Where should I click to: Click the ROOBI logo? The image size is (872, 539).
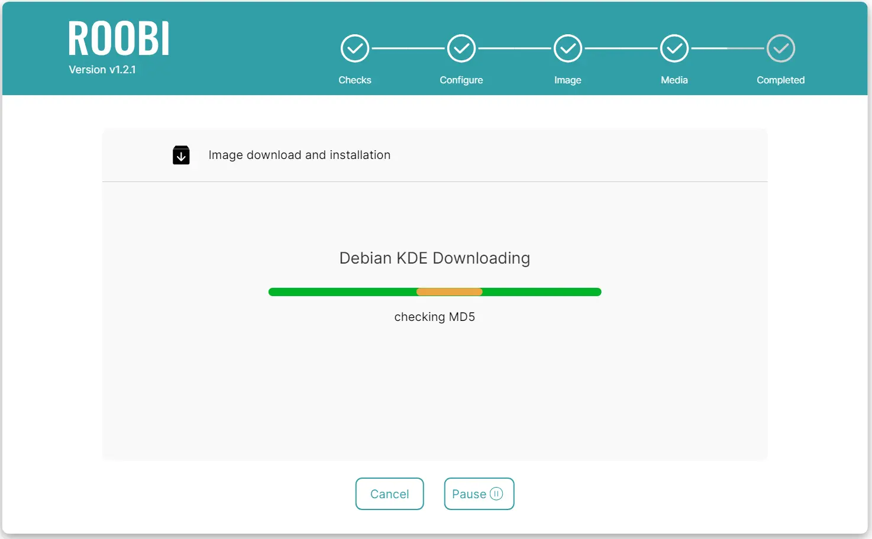tap(119, 39)
